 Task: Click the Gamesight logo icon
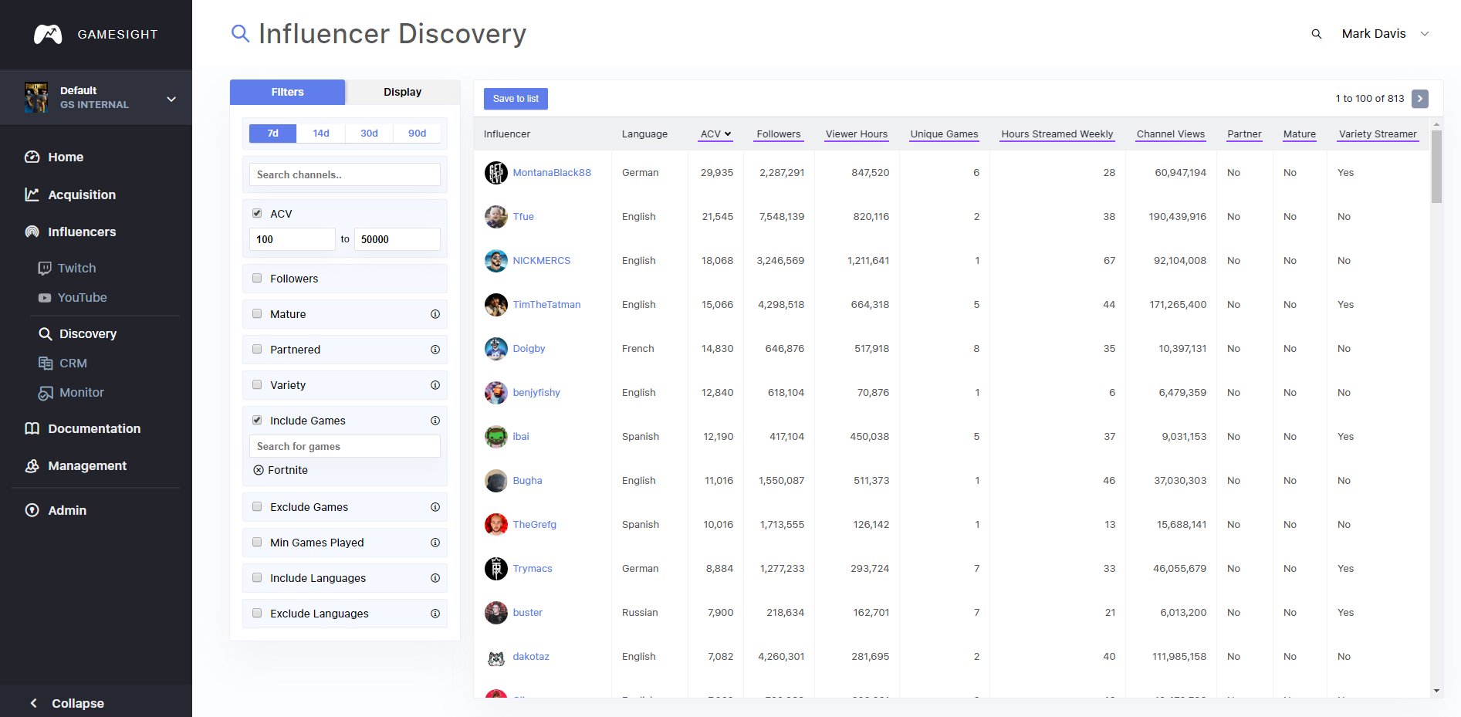[x=48, y=34]
